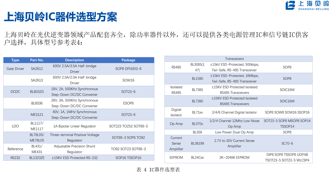The width and height of the screenshot is (333, 177).
Task: Click the Type column header
Action: point(15,60)
